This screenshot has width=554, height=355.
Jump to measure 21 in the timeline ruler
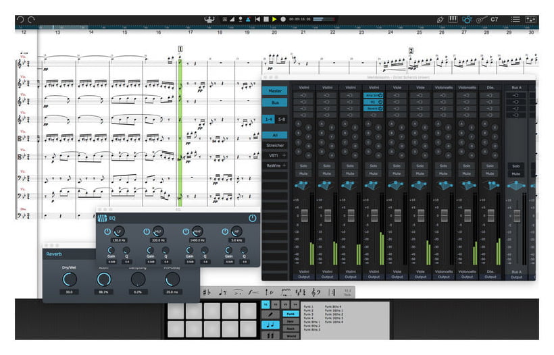pos(303,32)
